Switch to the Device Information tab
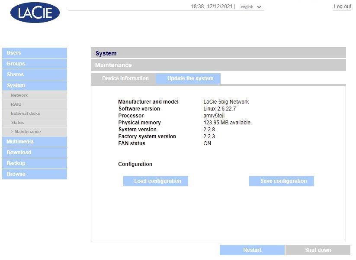 (123, 79)
